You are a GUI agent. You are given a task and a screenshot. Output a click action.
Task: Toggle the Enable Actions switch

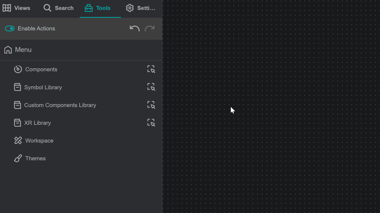(10, 29)
